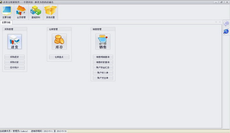Viewport: 230px width, 133px height.
Task: Launch the 销售 shopping cart icon
Action: (103, 42)
